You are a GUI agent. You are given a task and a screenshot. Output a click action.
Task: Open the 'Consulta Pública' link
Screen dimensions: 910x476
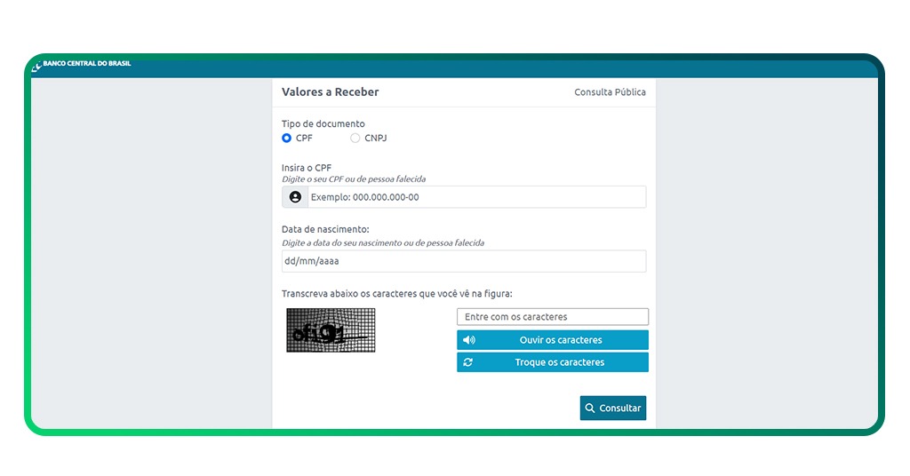610,92
